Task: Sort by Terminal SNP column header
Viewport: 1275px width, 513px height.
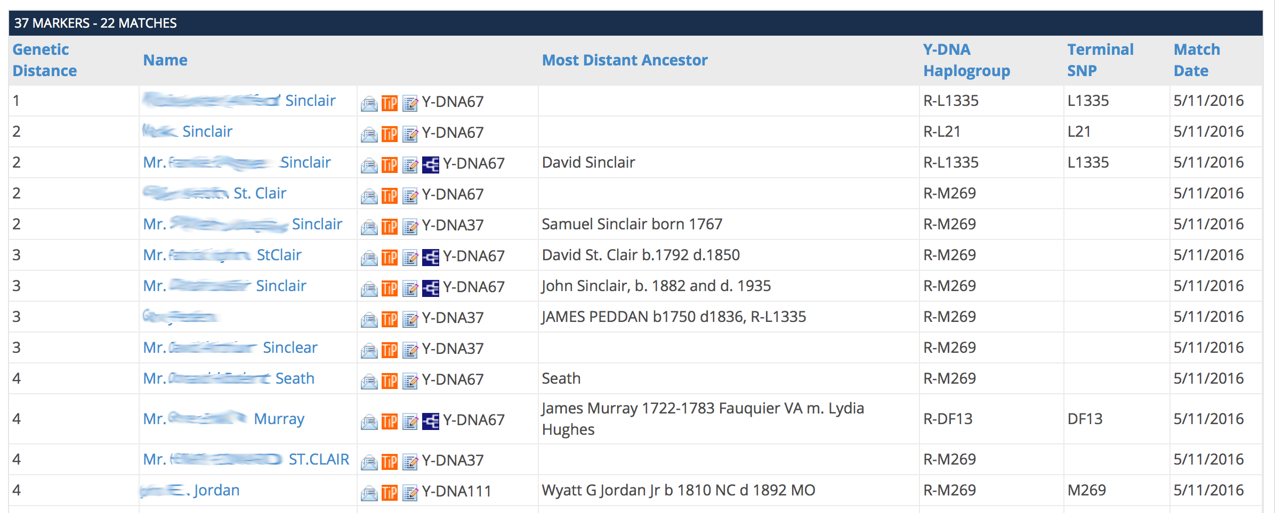Action: (x=1100, y=60)
